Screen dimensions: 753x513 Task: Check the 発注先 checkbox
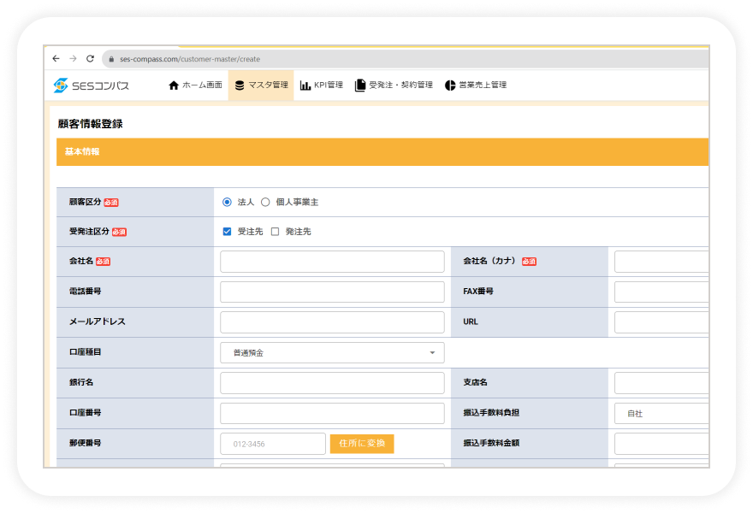click(x=276, y=232)
